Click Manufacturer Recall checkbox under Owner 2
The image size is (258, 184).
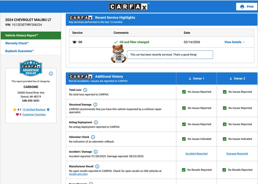[224, 170]
